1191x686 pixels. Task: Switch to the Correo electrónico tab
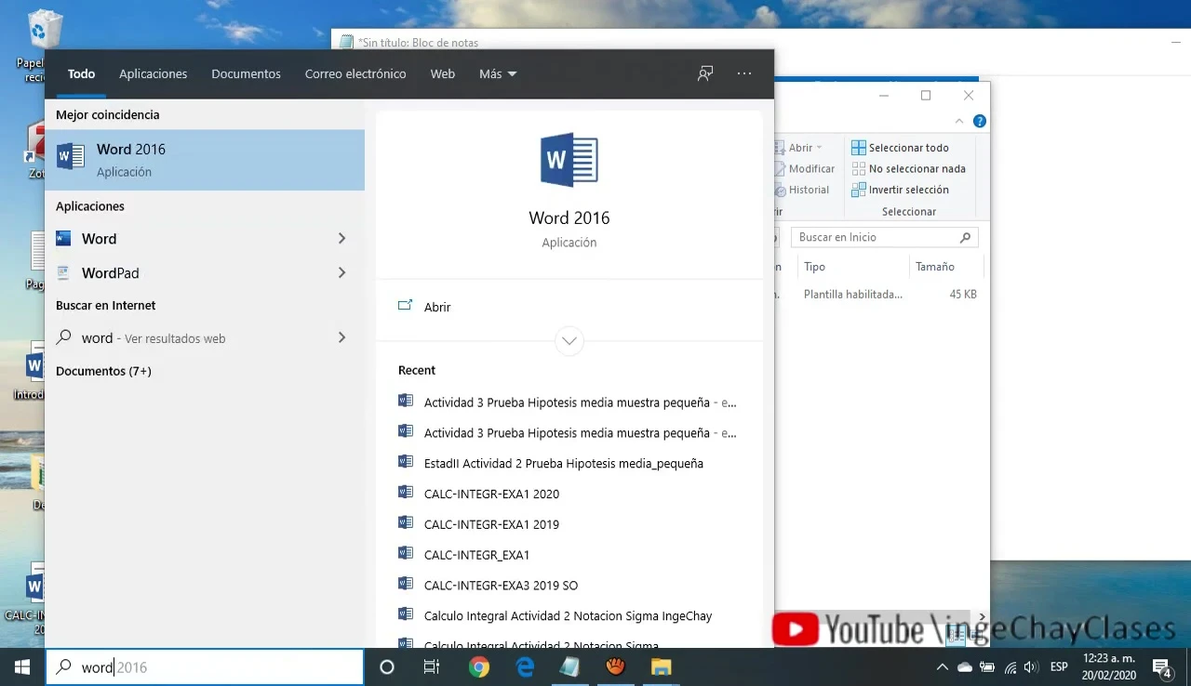(355, 73)
